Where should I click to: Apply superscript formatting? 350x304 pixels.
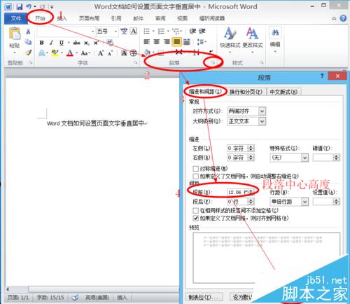click(96, 43)
